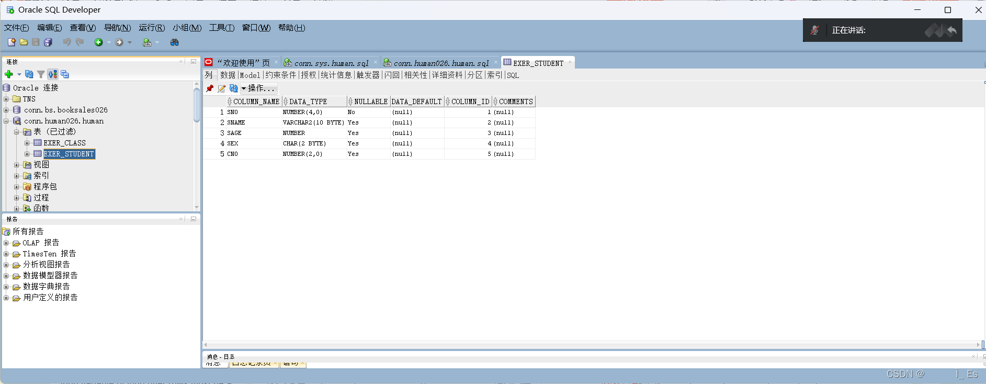The image size is (986, 384).
Task: Click the table pane horizontal scrollbar
Action: (592, 345)
